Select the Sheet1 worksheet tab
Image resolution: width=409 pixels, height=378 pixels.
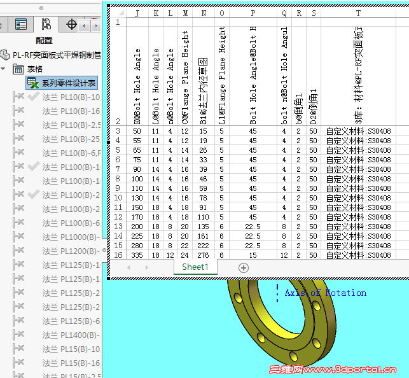tap(195, 267)
